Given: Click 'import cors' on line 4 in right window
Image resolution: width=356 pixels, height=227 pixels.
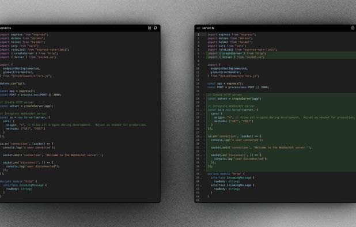Looking at the screenshot, I should [227, 46].
